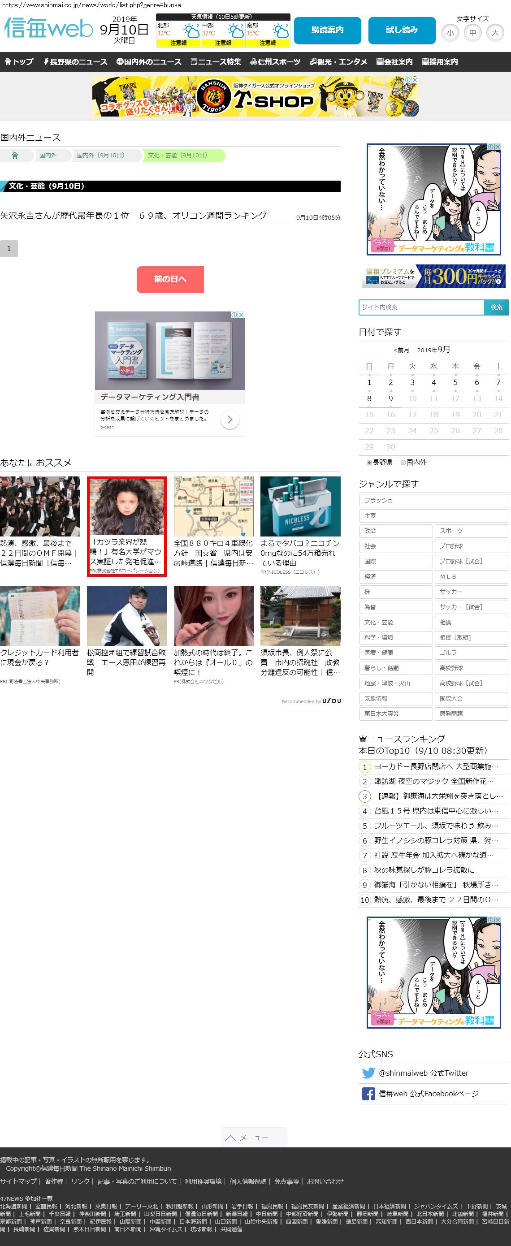Image resolution: width=511 pixels, height=1246 pixels.
Task: Open the official Twitter account icon
Action: (x=368, y=1073)
